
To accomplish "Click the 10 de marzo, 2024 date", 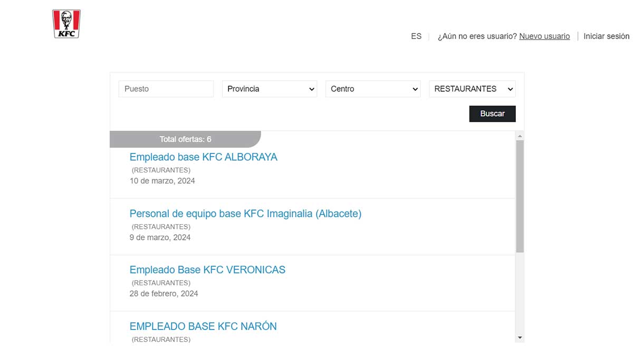I will click(162, 181).
